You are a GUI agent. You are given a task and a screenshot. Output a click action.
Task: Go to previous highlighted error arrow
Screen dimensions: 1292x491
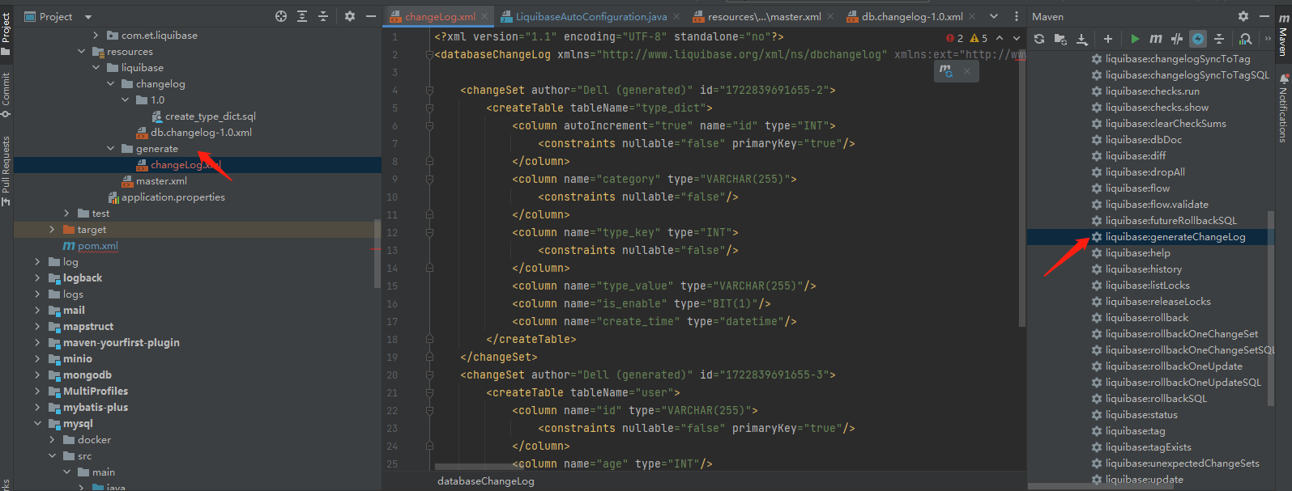1000,38
